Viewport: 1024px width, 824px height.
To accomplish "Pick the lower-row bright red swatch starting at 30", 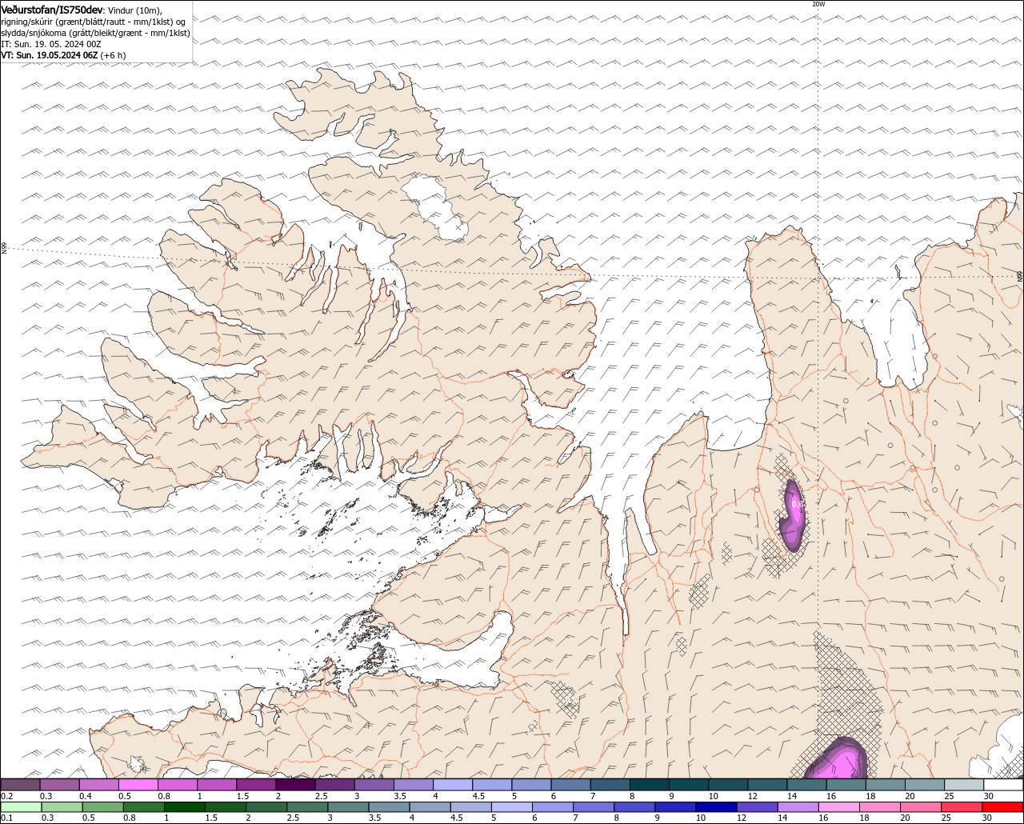I will pyautogui.click(x=1004, y=806).
